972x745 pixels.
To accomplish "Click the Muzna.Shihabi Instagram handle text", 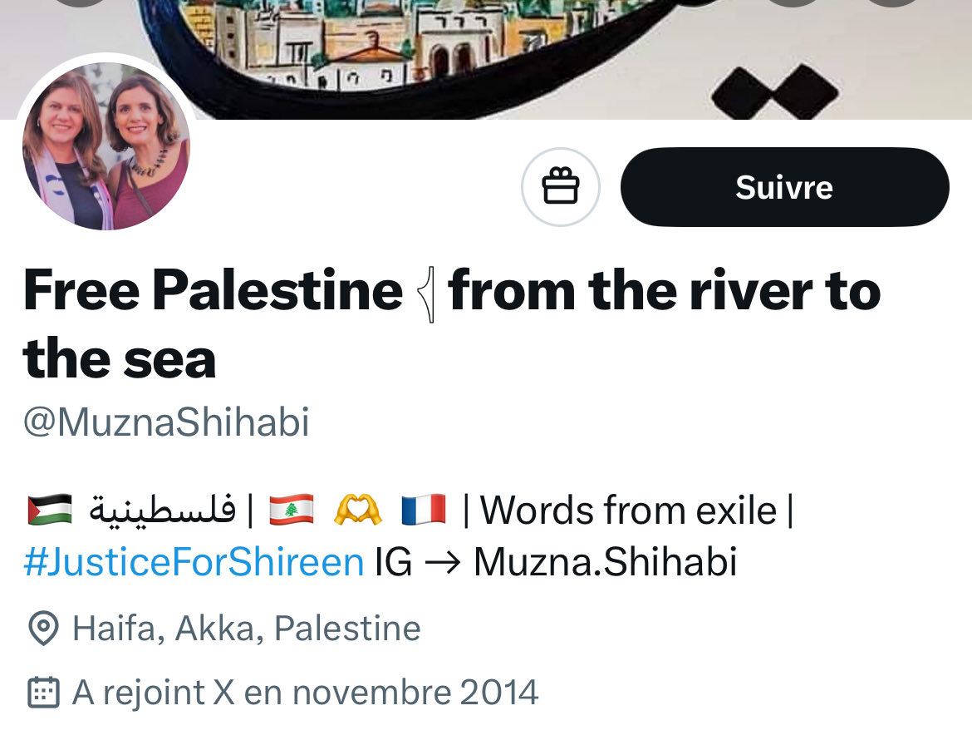I will click(x=606, y=562).
